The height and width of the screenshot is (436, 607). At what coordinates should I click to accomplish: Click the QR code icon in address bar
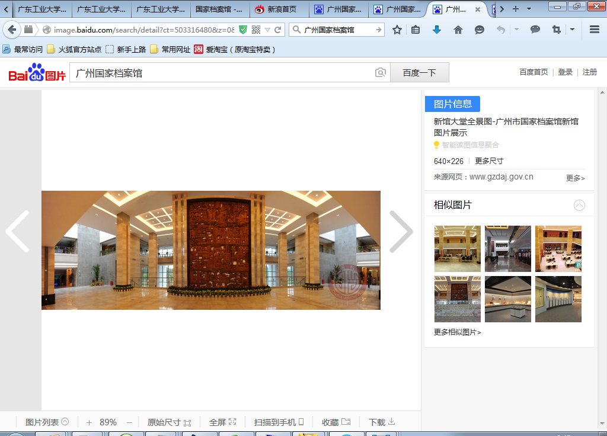[256, 30]
